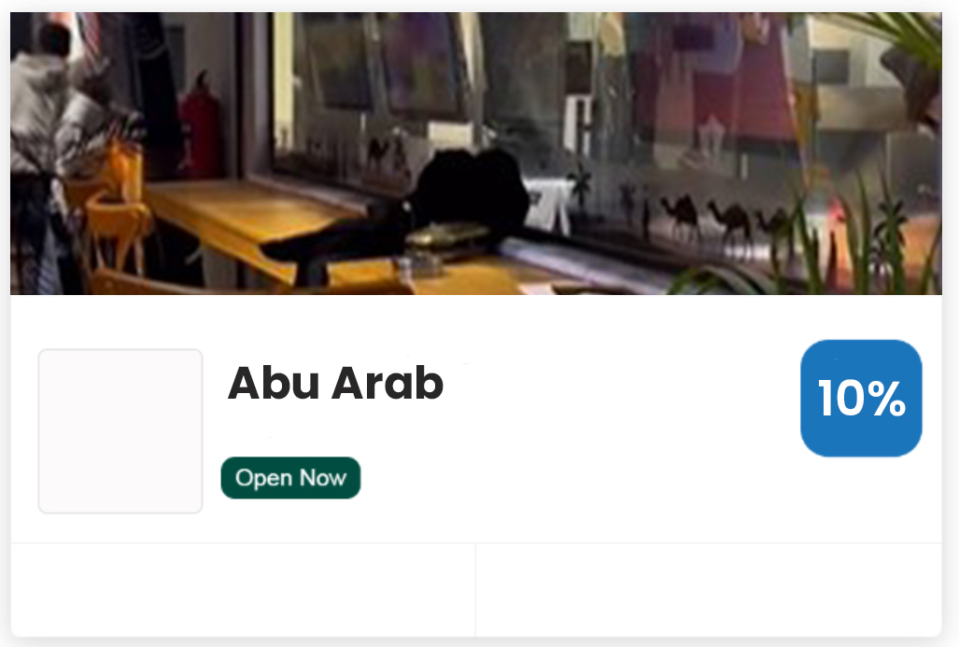Select the empty bottom-right card cell
Viewport: 959px width, 647px height.
[709, 589]
